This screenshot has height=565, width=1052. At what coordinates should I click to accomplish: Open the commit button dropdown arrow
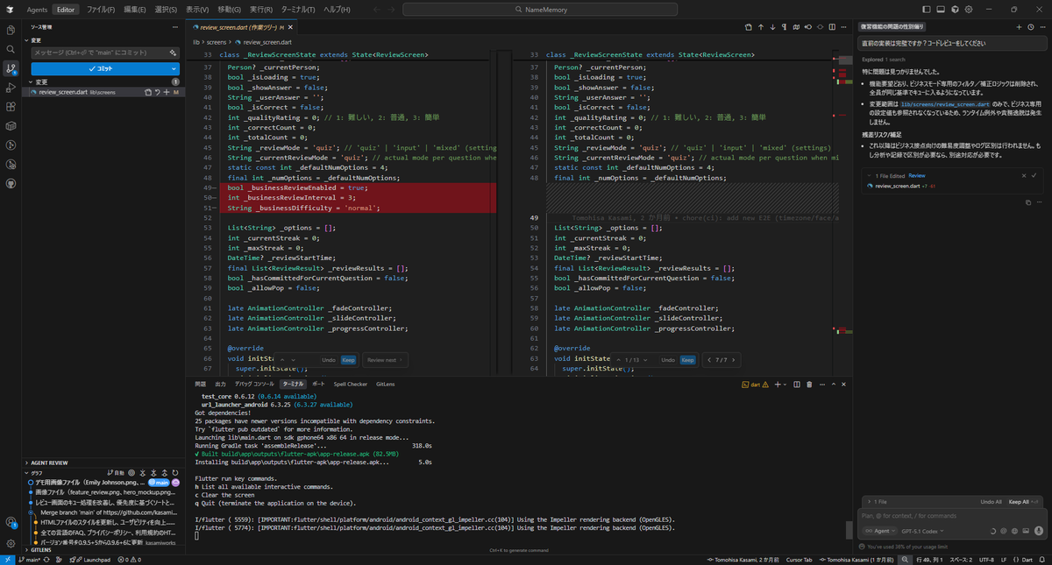(174, 68)
